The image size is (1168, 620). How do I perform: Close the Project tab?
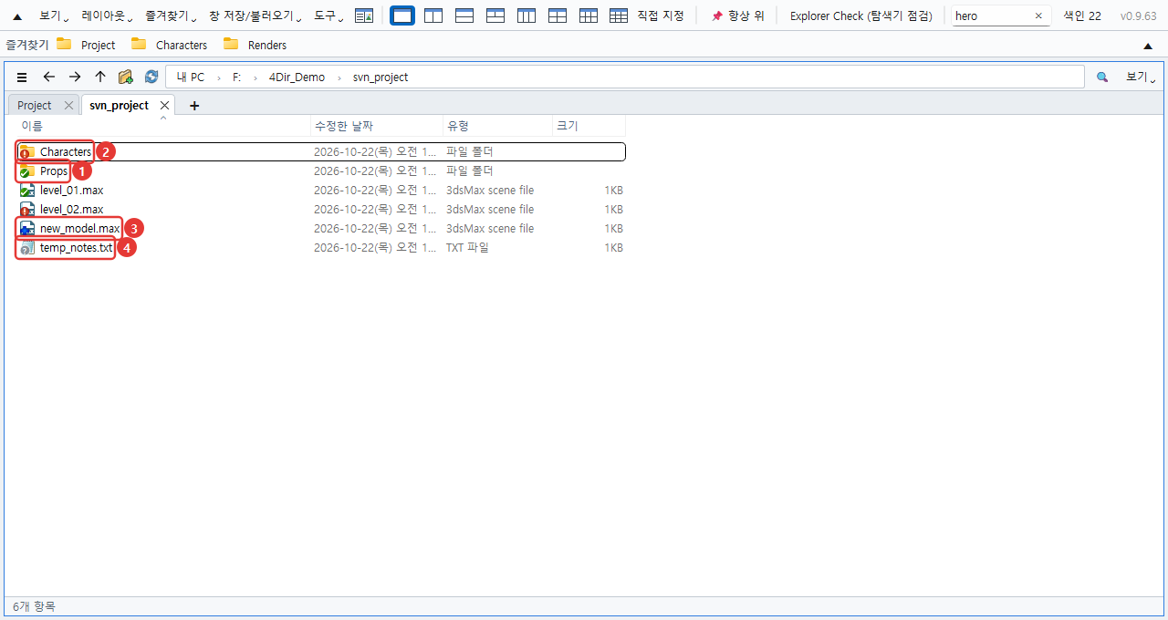(68, 106)
